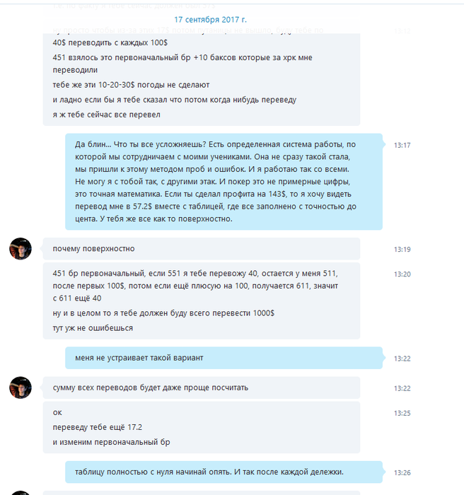Image resolution: width=464 pixels, height=495 pixels.
Task: Click message 'и изменим первоначальный бр'
Action: [111, 442]
